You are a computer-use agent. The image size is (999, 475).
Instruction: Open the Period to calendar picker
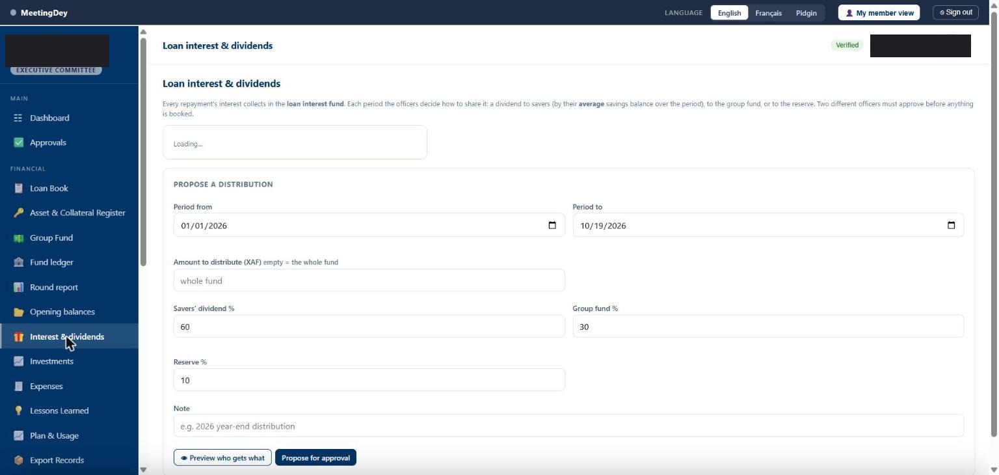[x=951, y=225]
